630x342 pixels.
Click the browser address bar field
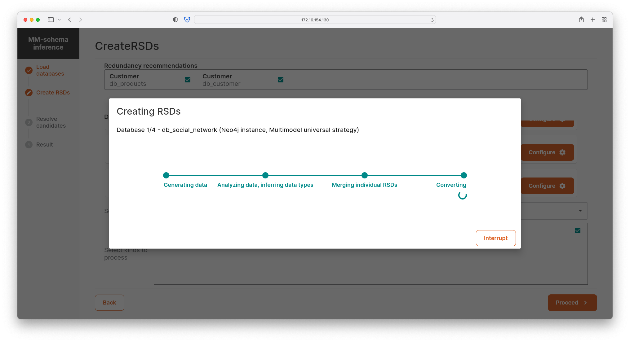[315, 20]
